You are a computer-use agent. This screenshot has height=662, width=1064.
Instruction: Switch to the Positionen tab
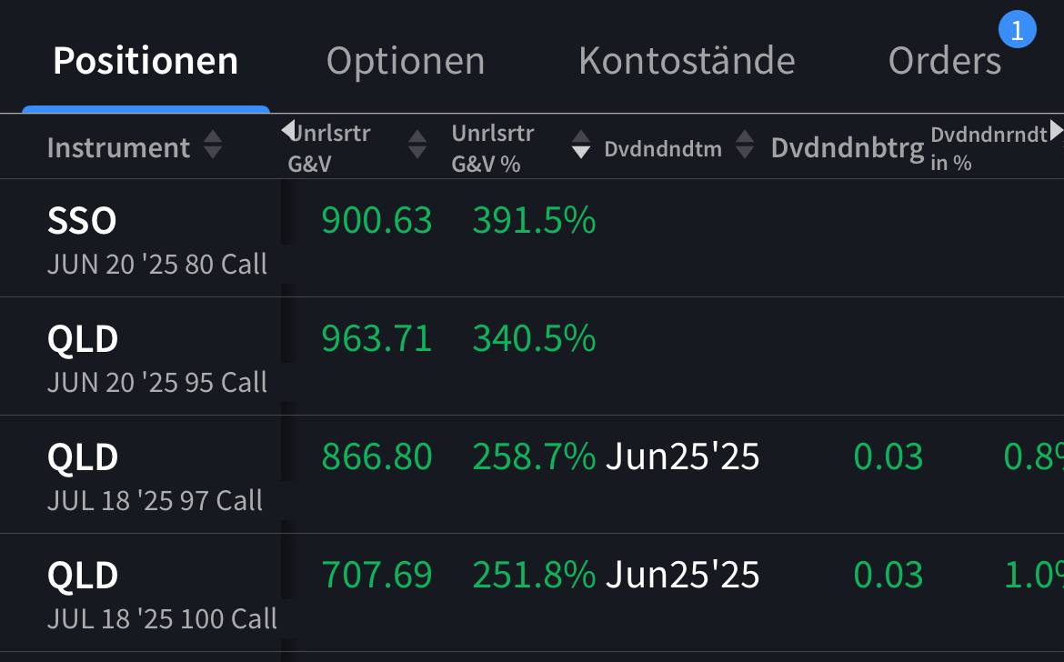point(146,61)
